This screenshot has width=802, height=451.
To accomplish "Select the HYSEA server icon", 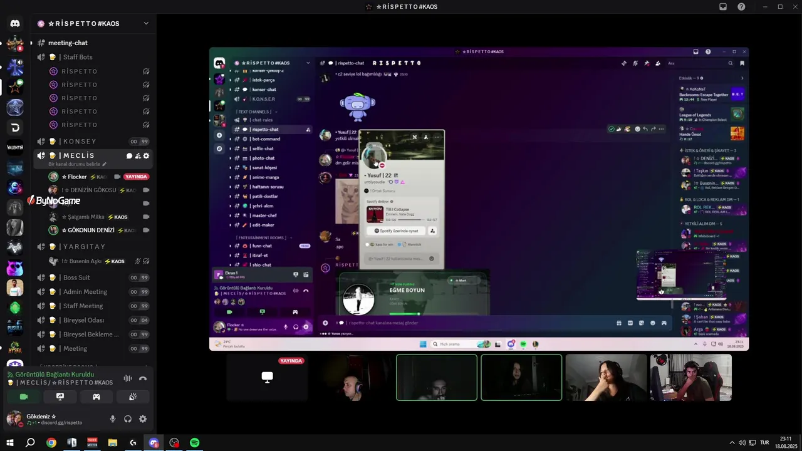I will pyautogui.click(x=15, y=348).
